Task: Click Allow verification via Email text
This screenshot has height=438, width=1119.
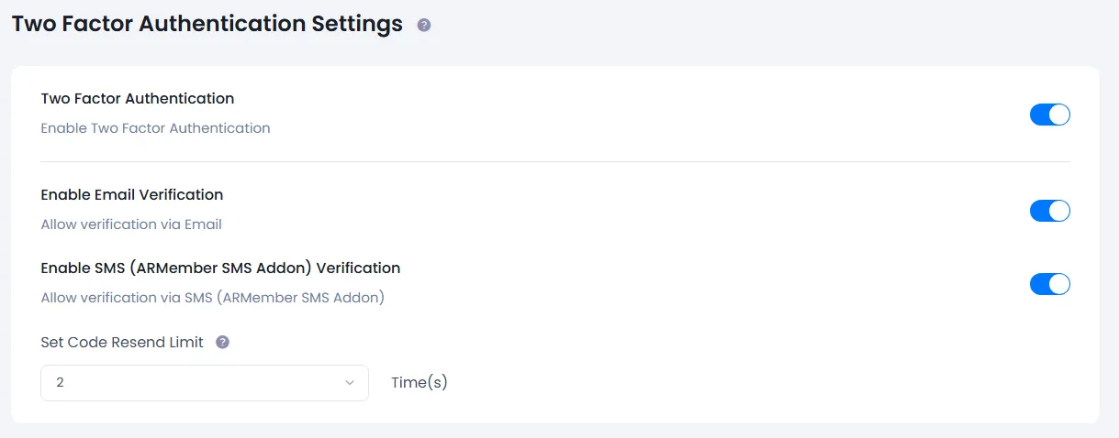Action: coord(131,224)
